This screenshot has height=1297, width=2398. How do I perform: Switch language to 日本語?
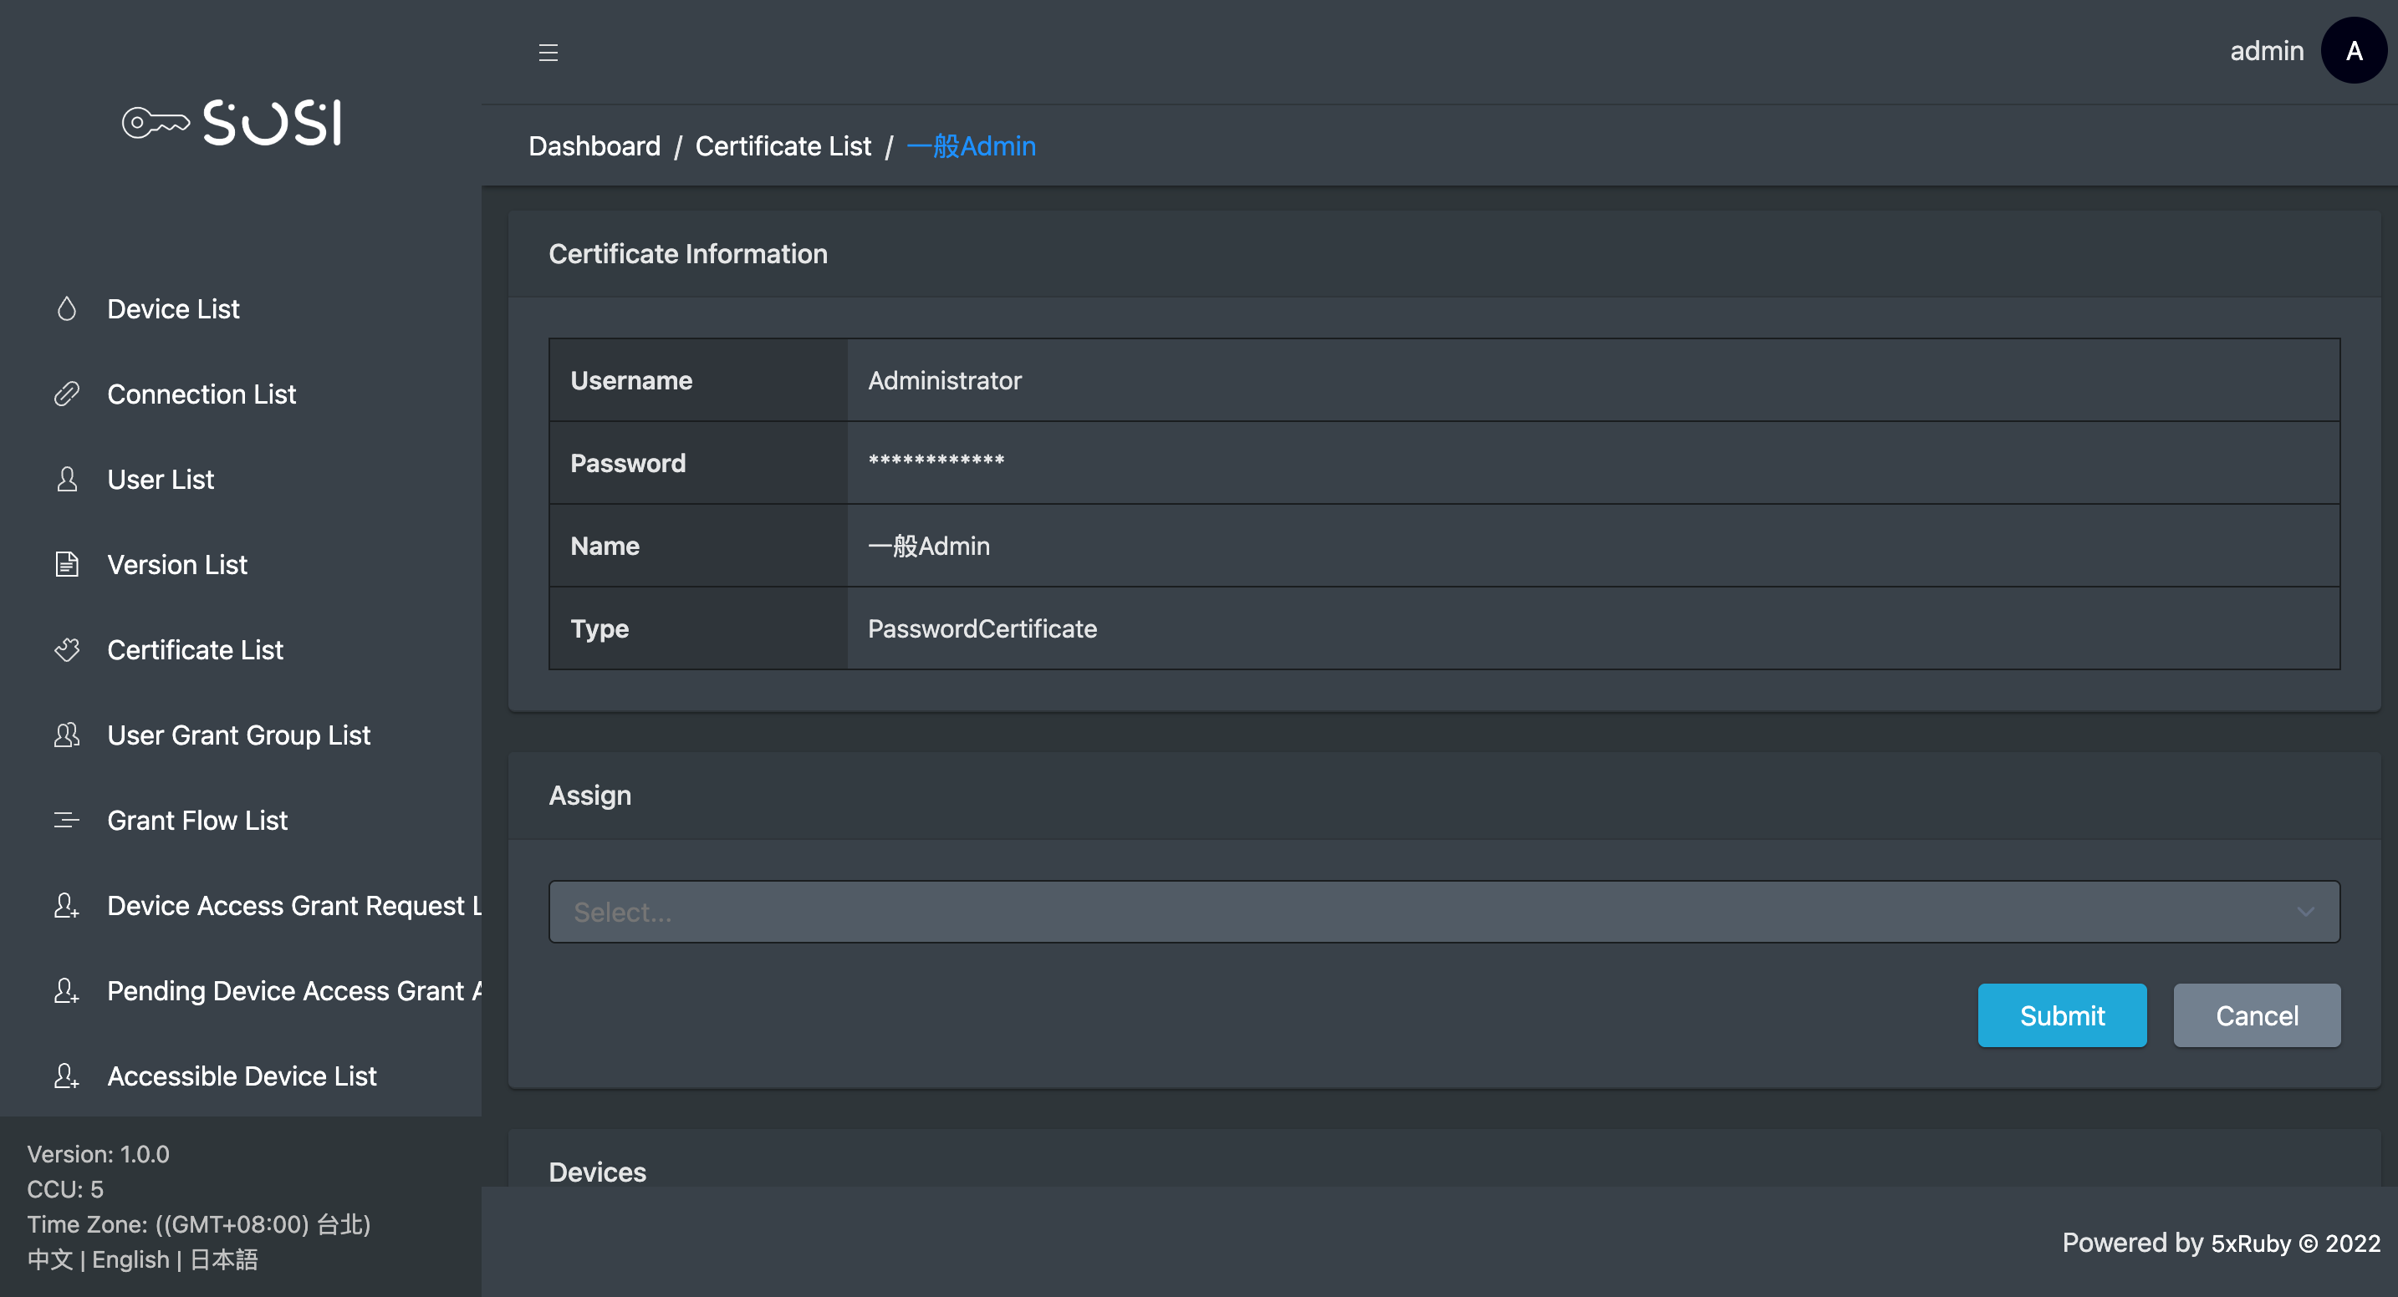click(x=223, y=1259)
